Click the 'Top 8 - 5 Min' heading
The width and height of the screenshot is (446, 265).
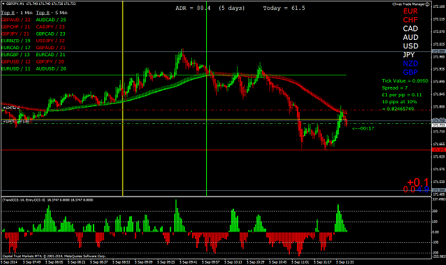(51, 13)
